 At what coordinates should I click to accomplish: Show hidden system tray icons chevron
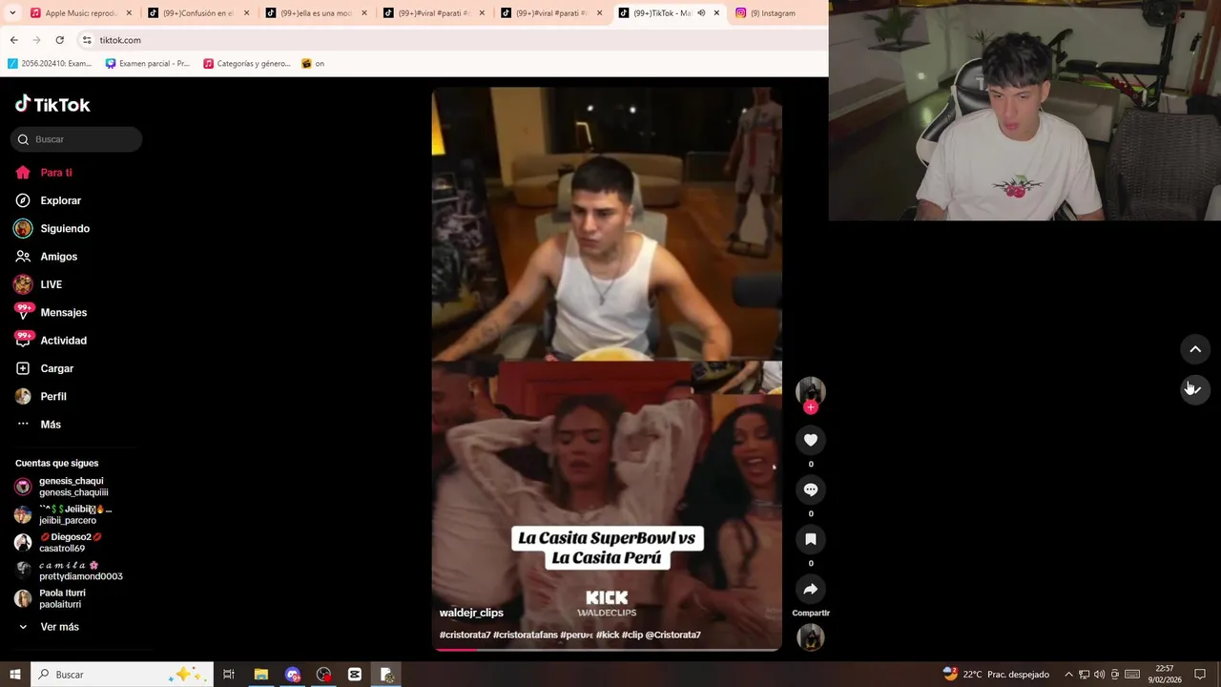[1069, 674]
